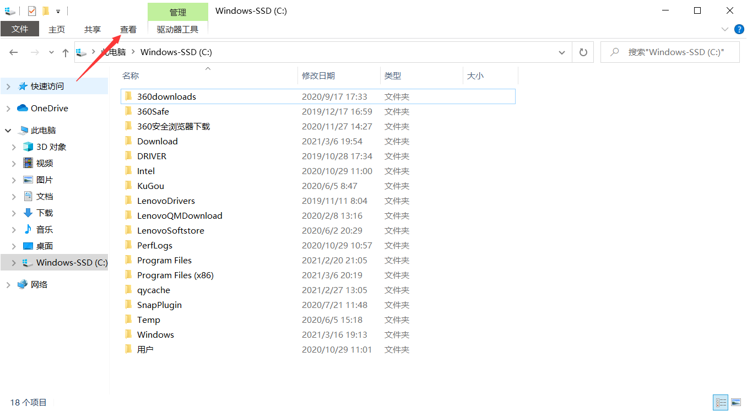Open the Downloads folder in sidebar
The width and height of the screenshot is (747, 411).
pos(44,213)
